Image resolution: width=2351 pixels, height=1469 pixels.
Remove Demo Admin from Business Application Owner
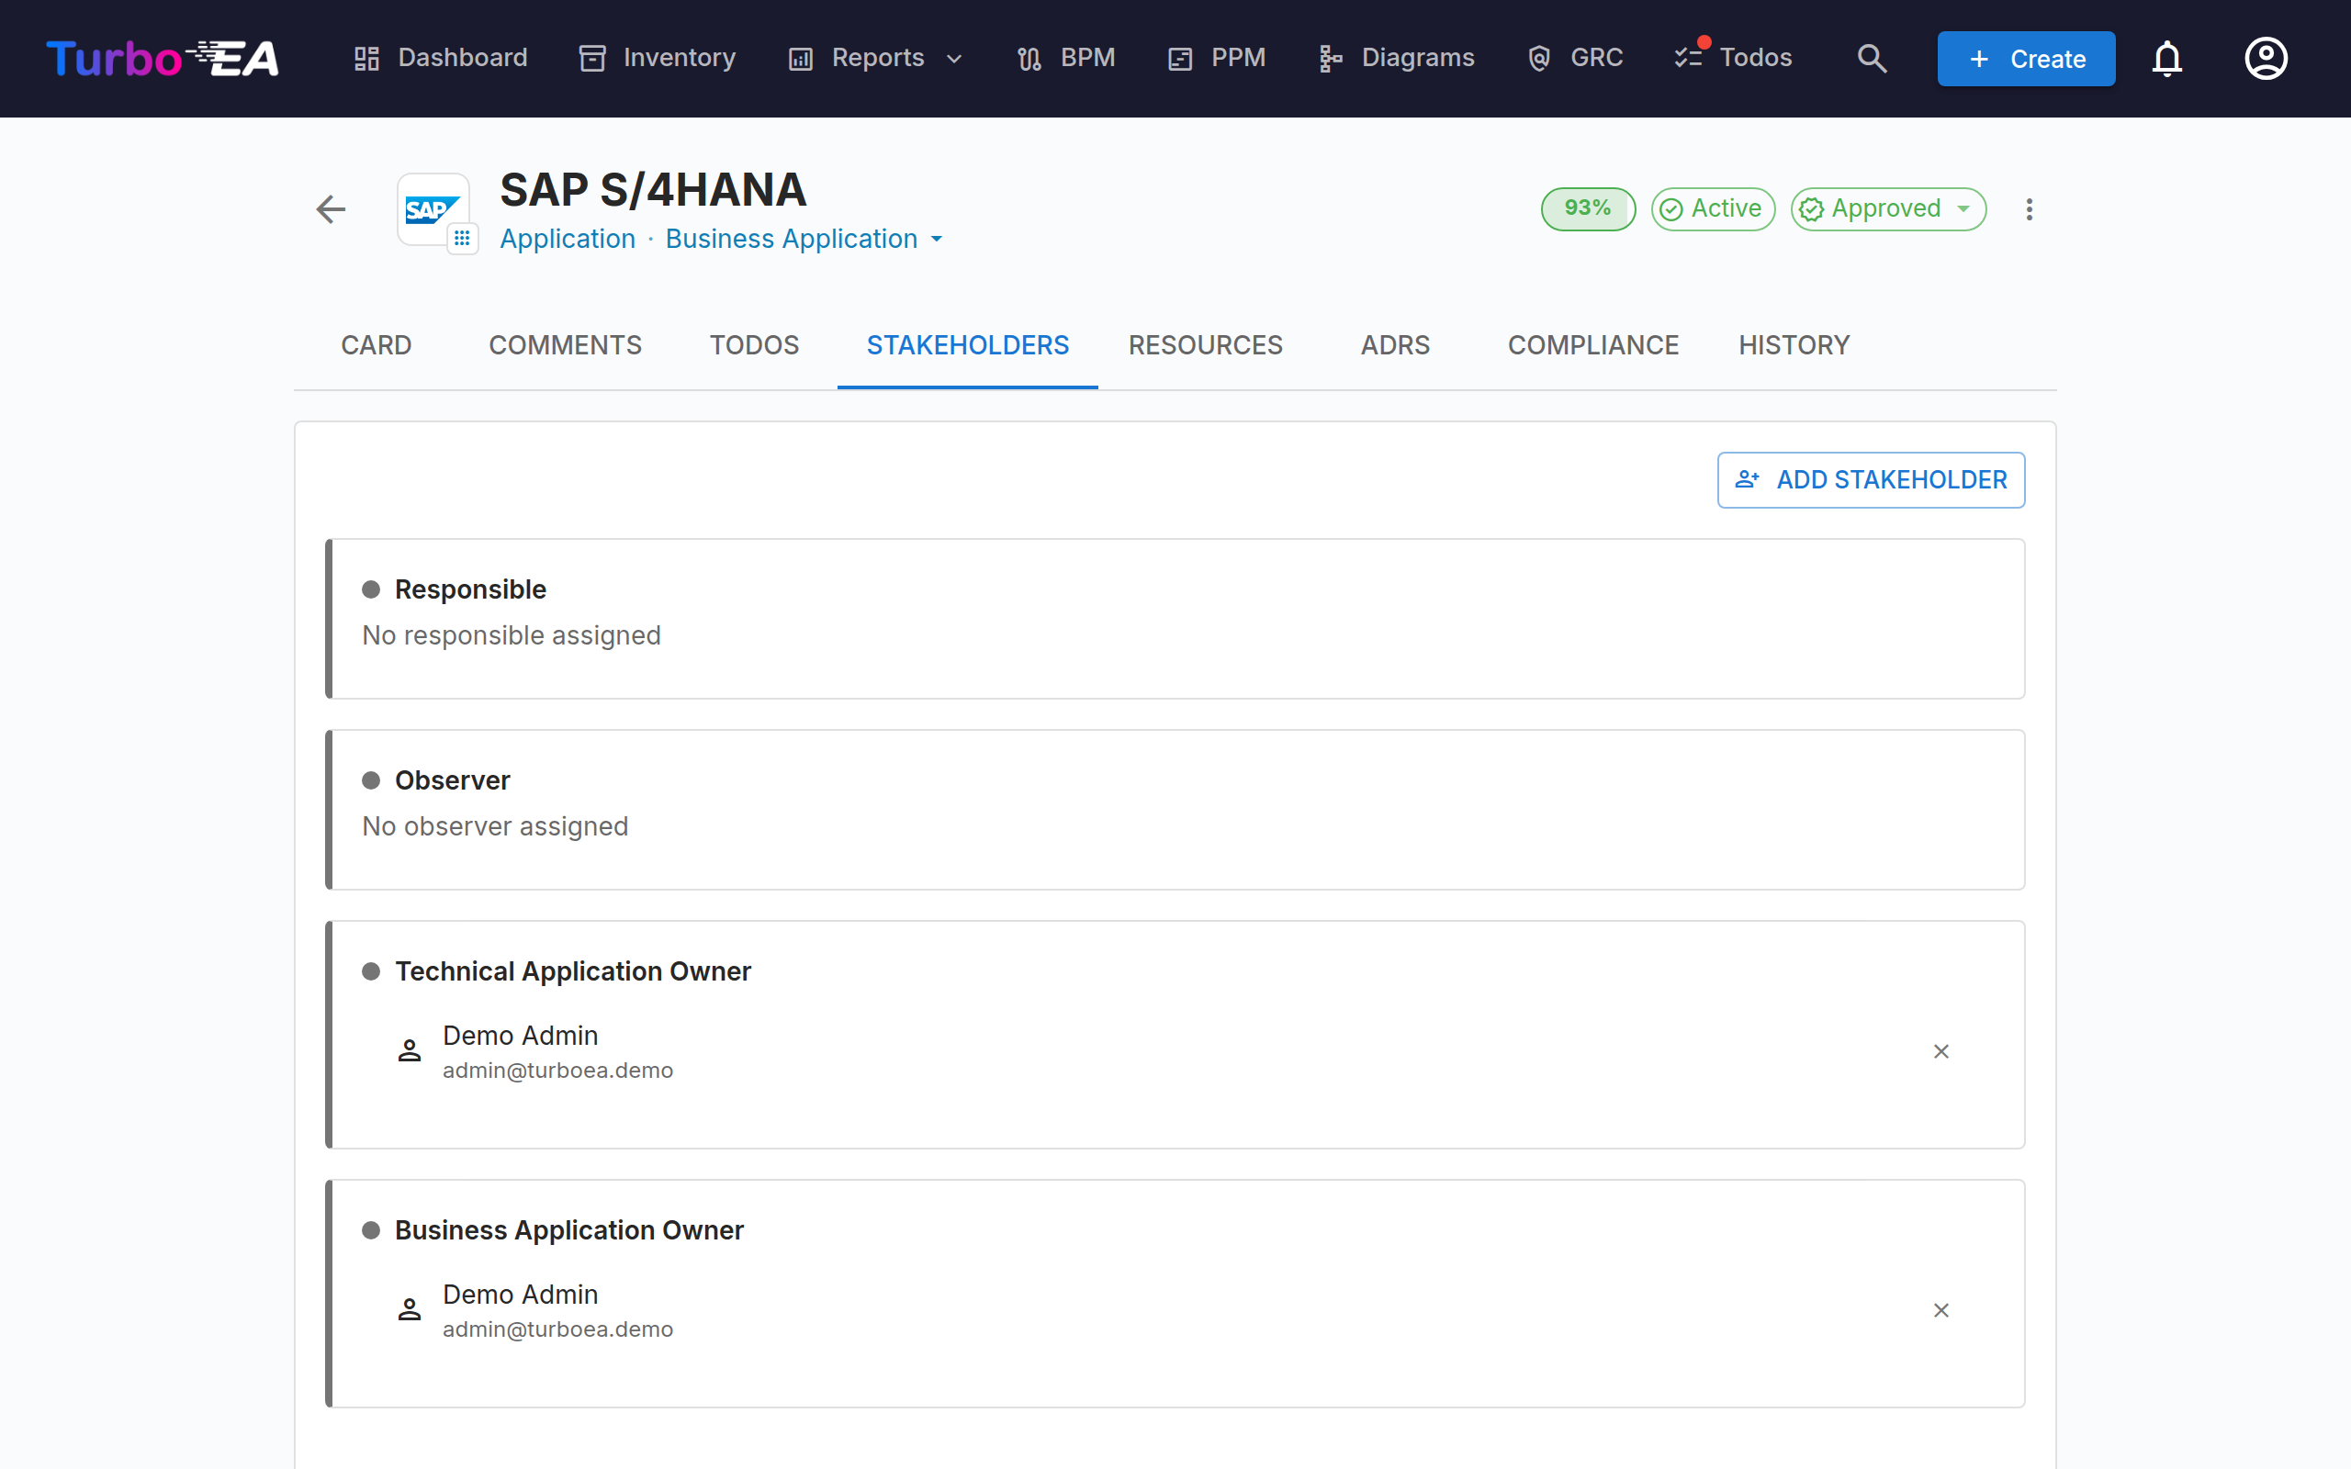(x=1941, y=1311)
